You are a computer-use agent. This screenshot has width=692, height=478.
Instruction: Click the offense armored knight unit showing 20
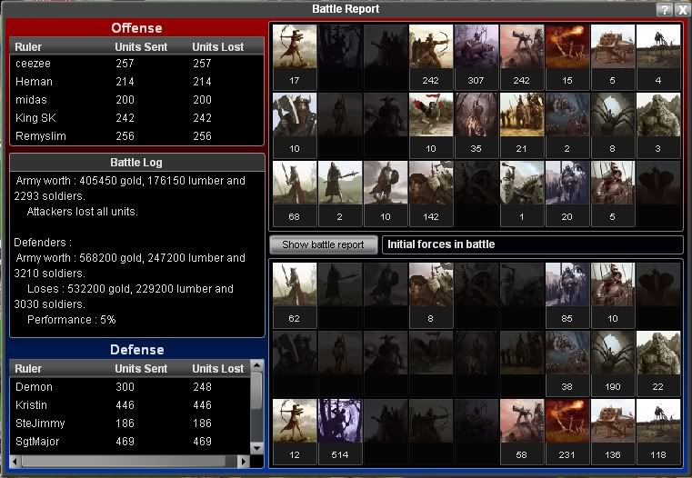coord(567,194)
